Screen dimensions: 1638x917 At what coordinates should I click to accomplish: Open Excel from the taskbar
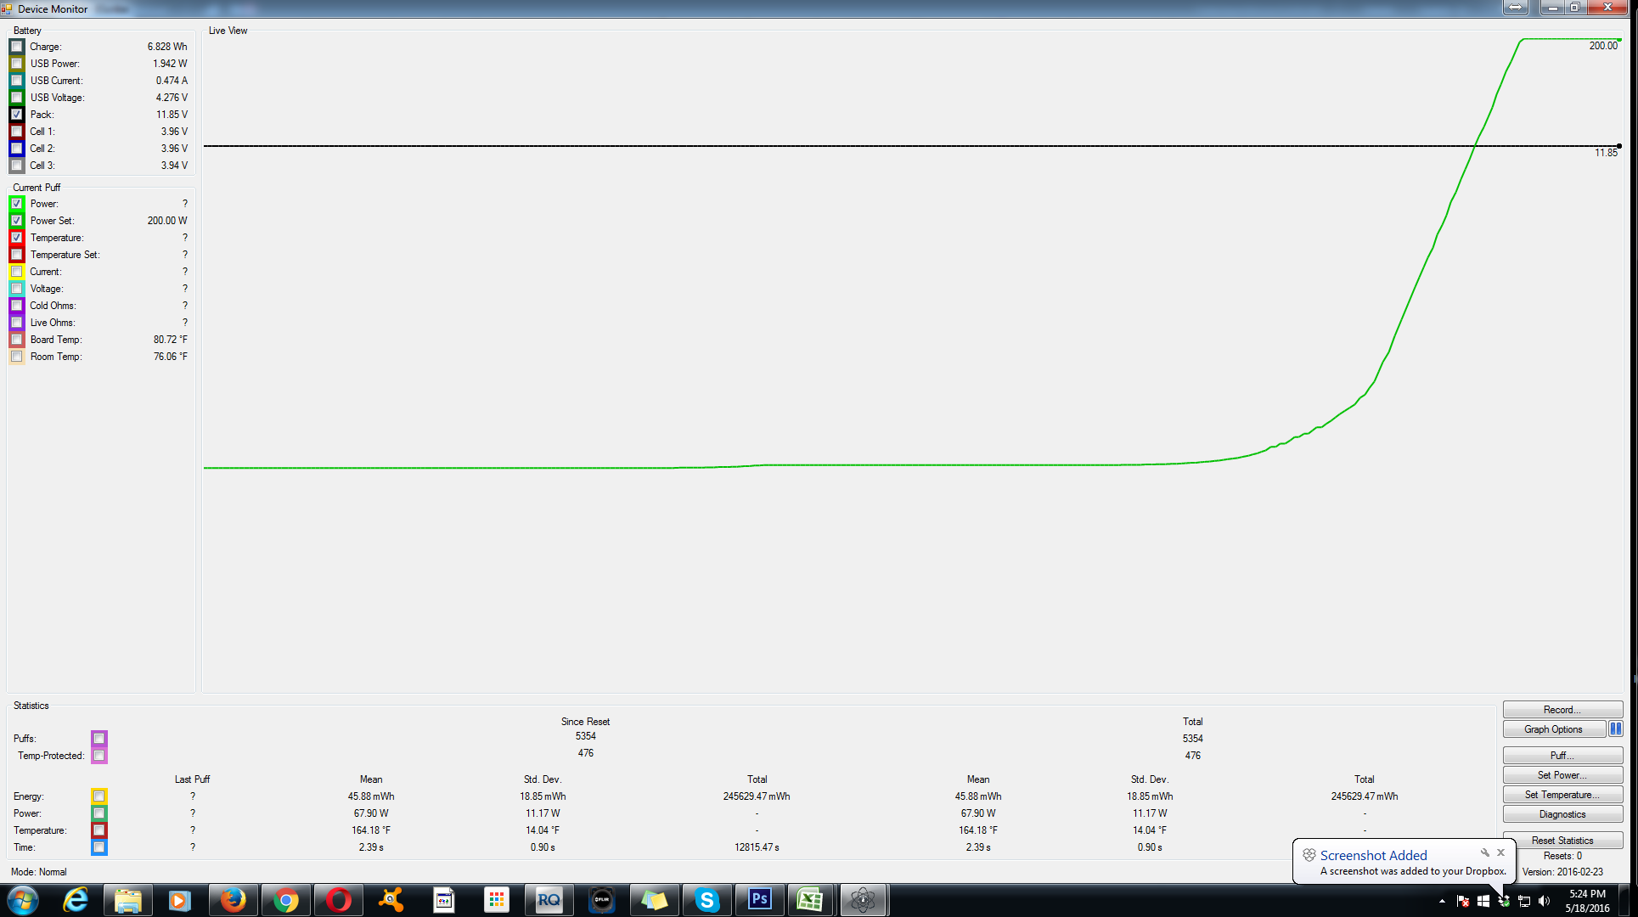click(810, 900)
